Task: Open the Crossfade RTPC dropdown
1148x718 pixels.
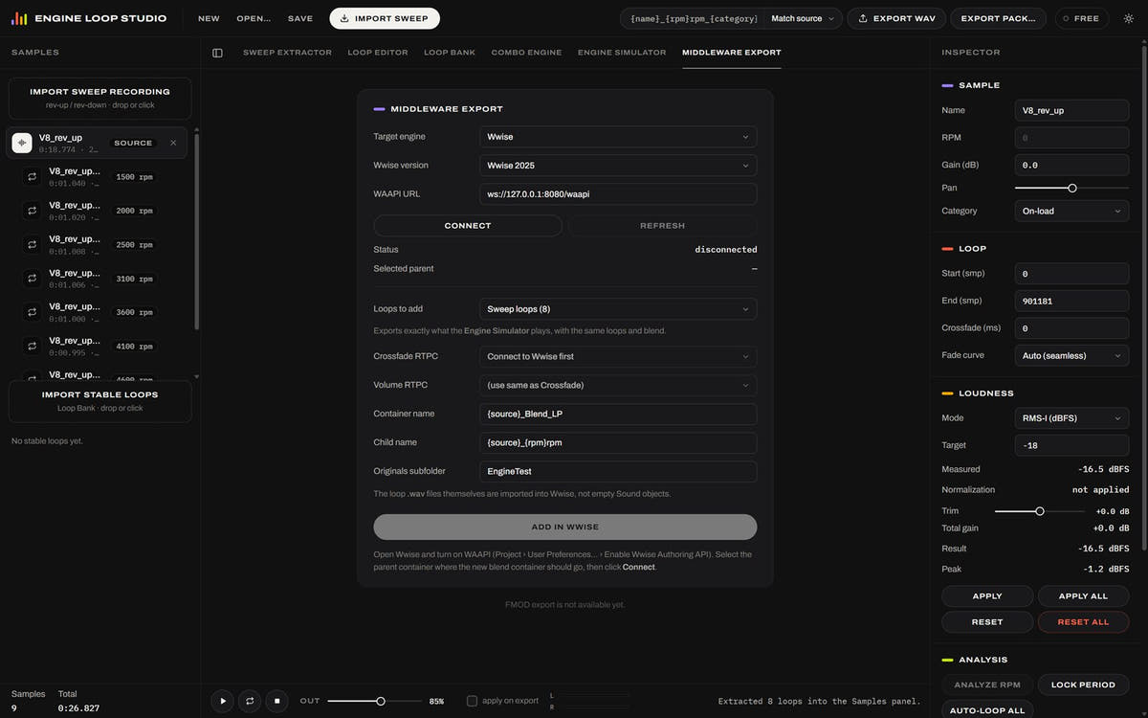Action: pos(618,356)
